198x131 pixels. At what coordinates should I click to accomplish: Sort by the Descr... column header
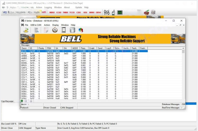tap(25, 48)
